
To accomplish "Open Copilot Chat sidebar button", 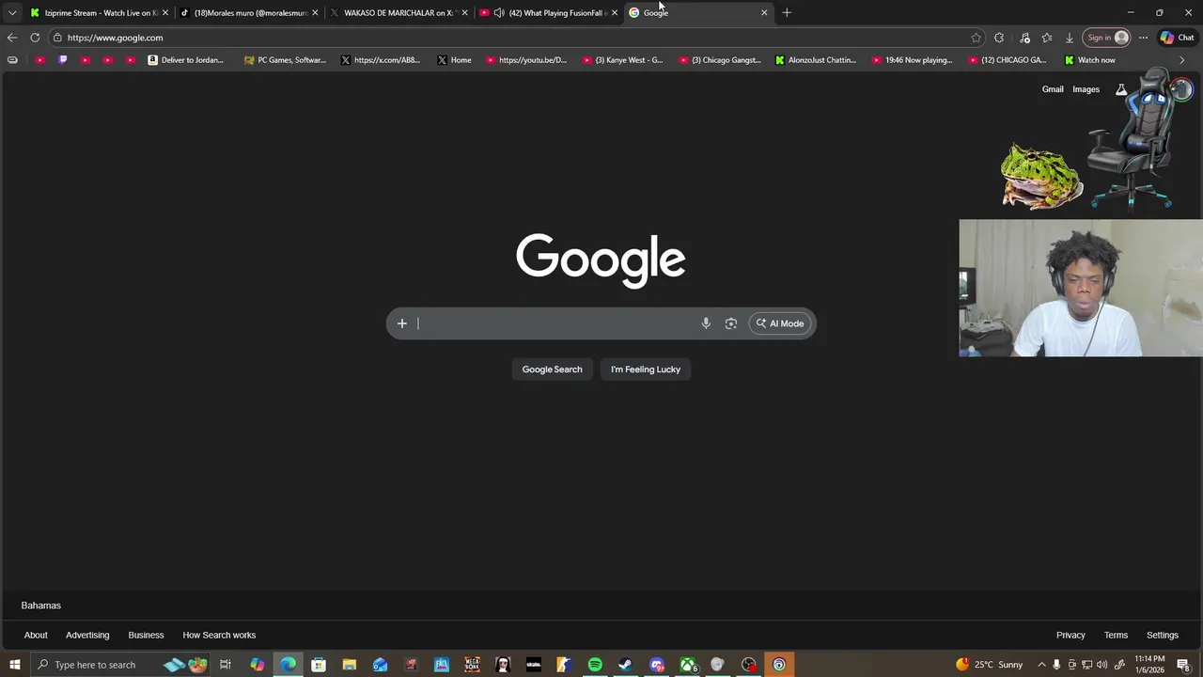I will pyautogui.click(x=1177, y=38).
